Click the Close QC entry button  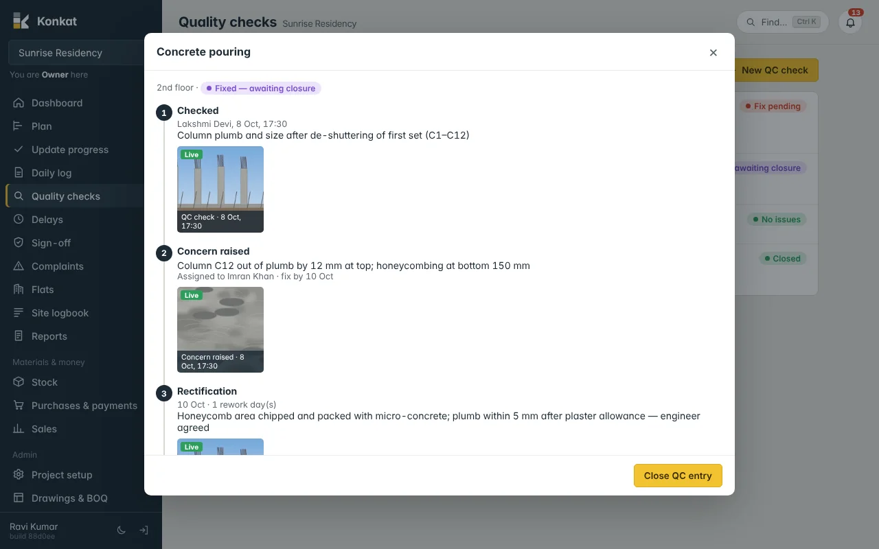coord(678,476)
